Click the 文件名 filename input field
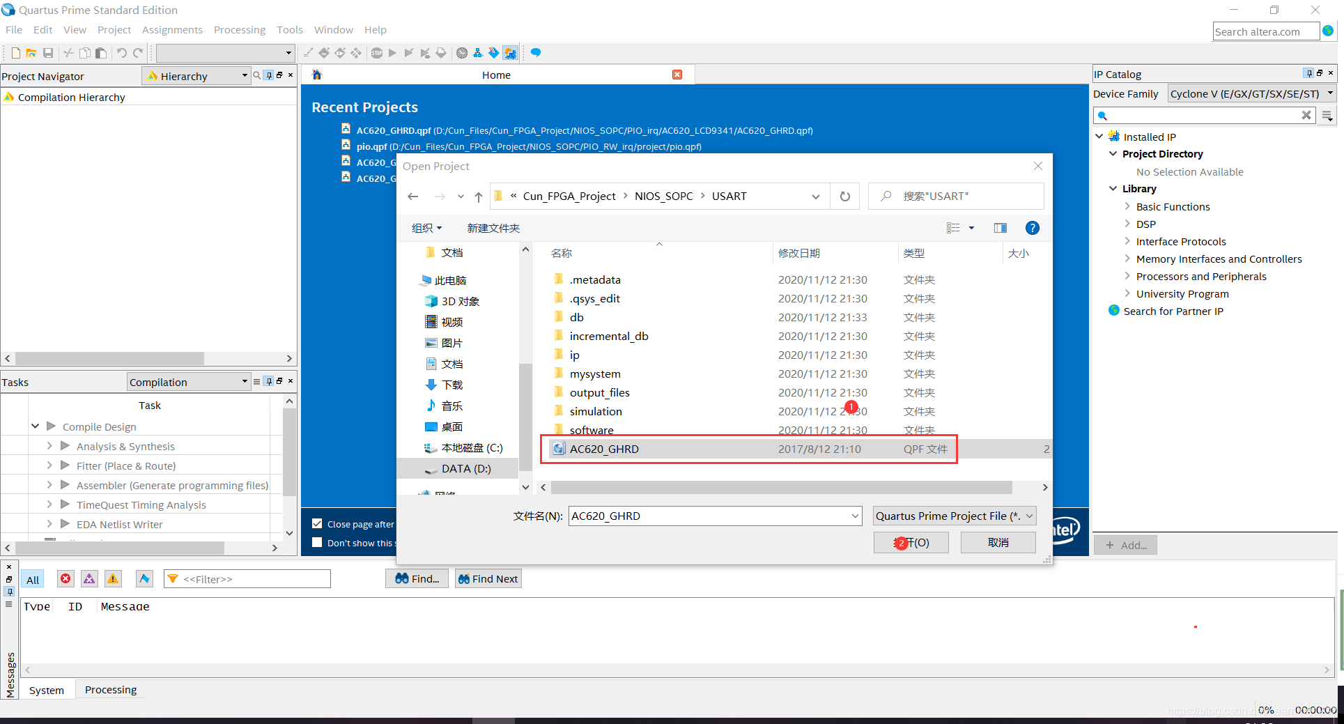This screenshot has width=1344, height=724. tap(715, 516)
